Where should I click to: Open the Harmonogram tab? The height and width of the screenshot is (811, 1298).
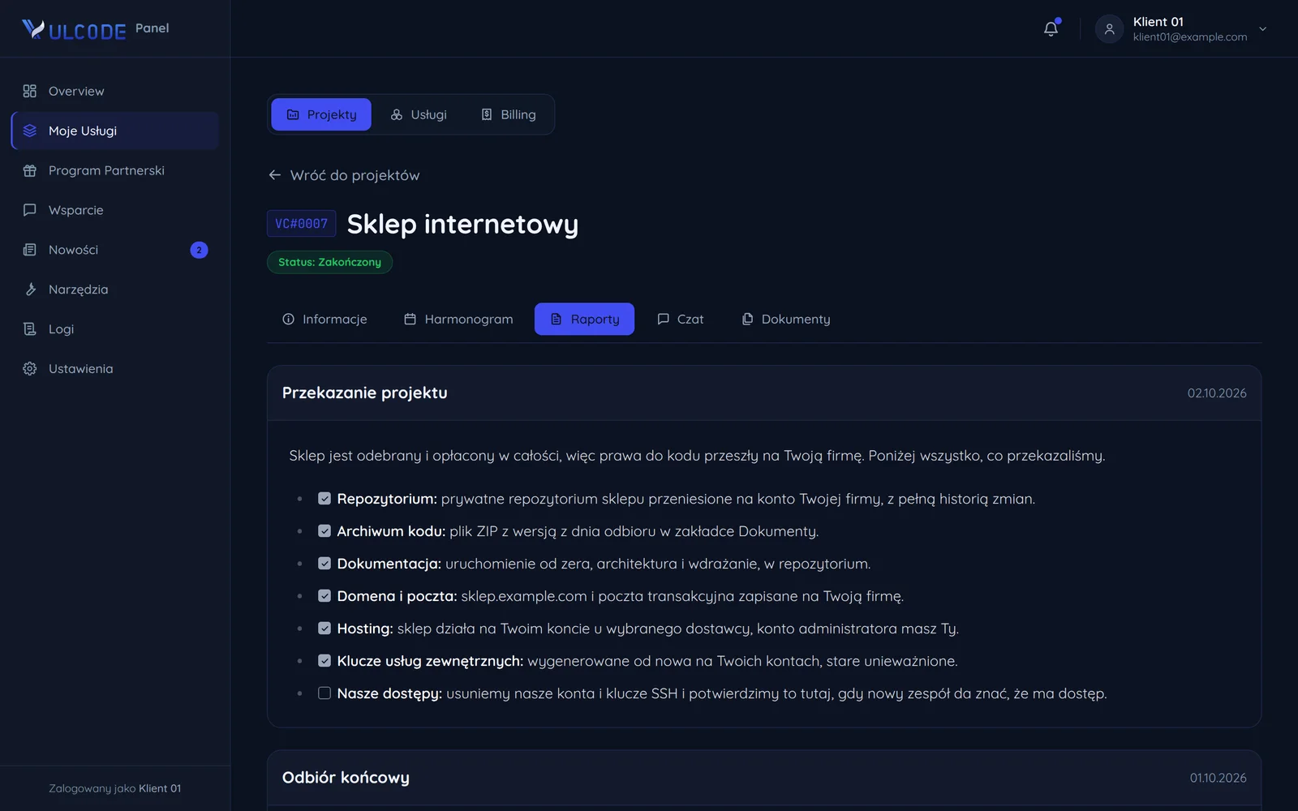pos(458,319)
